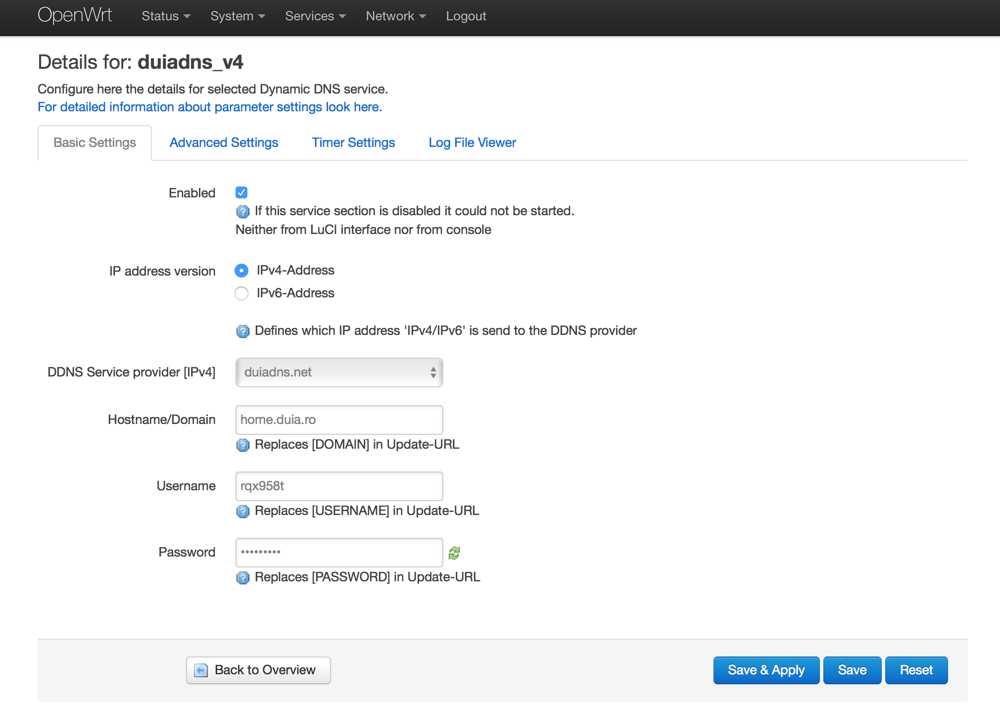Image resolution: width=1000 pixels, height=704 pixels.
Task: Click help icon next to Replaces [DOMAIN]
Action: [x=242, y=445]
